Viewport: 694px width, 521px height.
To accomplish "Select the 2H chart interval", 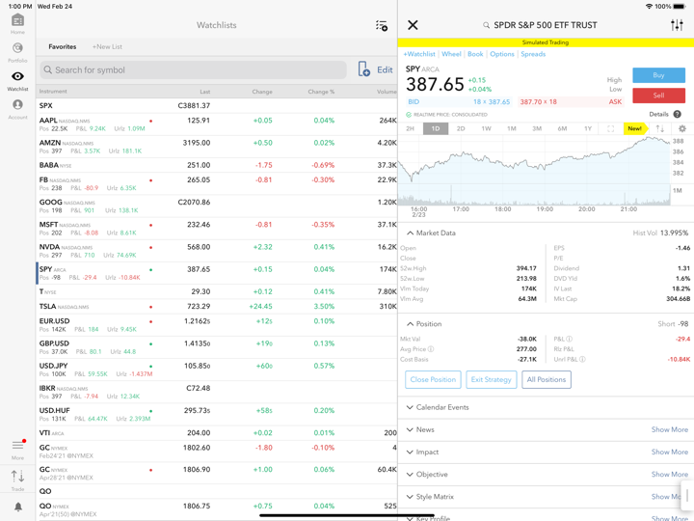I will pos(411,128).
